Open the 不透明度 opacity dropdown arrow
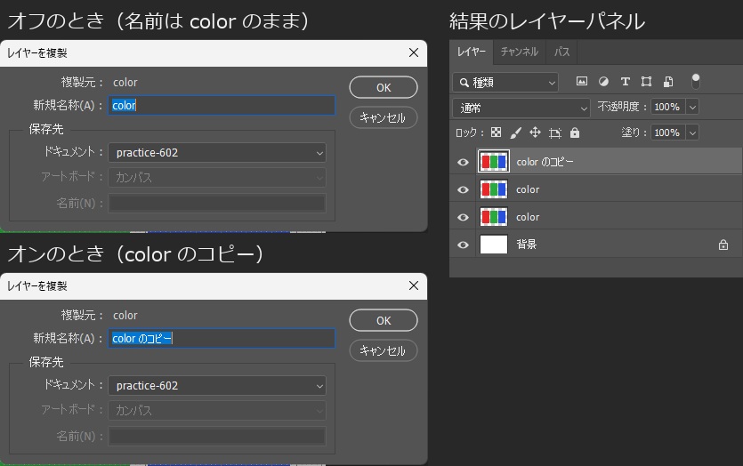The image size is (743, 466). point(692,107)
